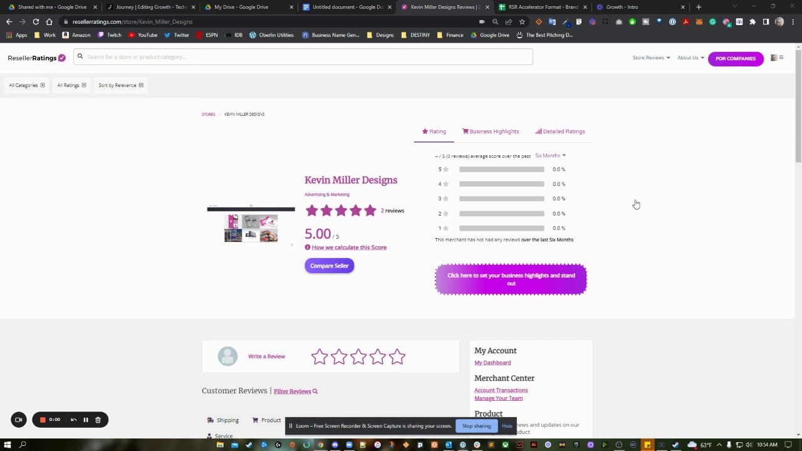Open Store Reviews dropdown menu

[651, 58]
